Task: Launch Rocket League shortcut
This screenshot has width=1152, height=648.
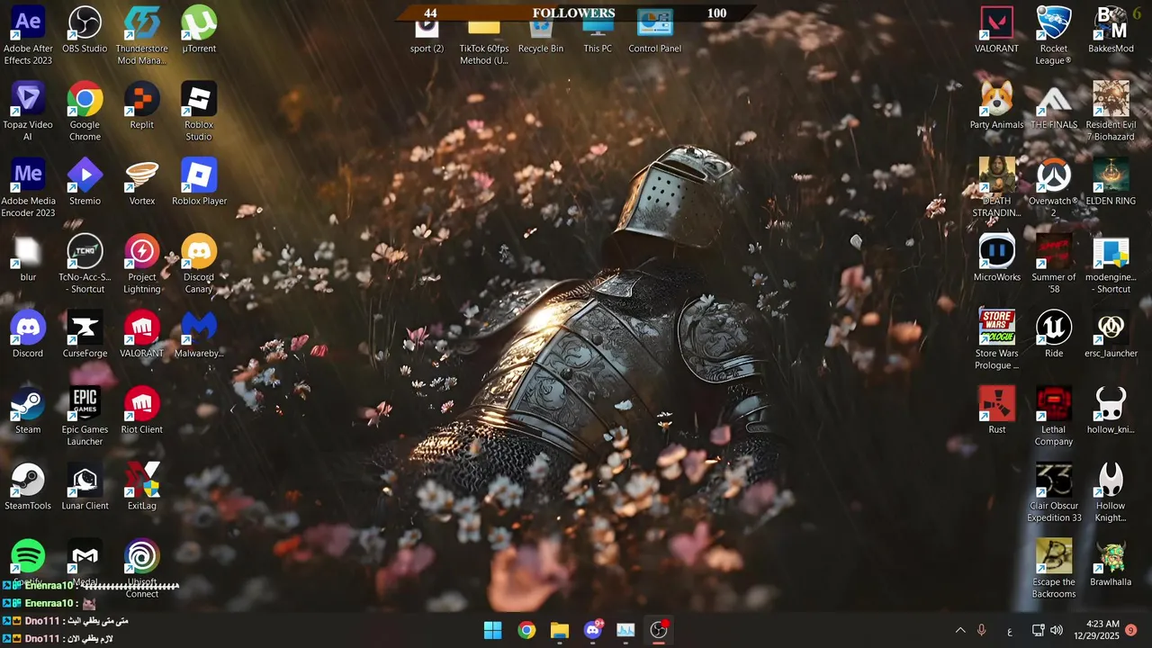Action: (x=1054, y=36)
